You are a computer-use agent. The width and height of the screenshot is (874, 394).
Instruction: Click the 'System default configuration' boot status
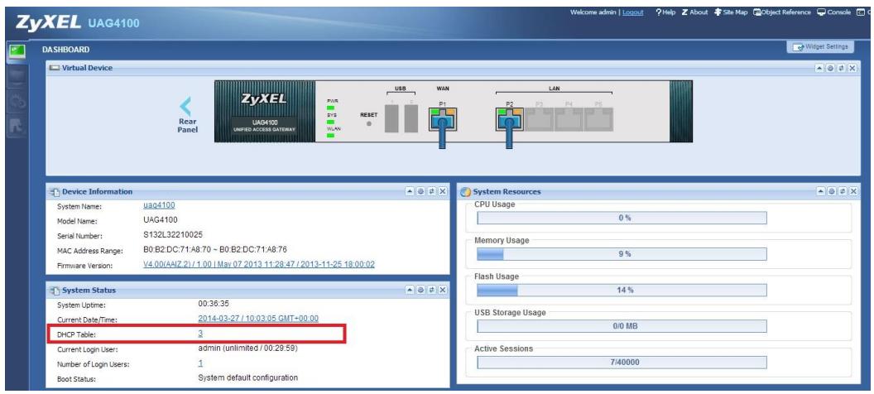click(248, 377)
